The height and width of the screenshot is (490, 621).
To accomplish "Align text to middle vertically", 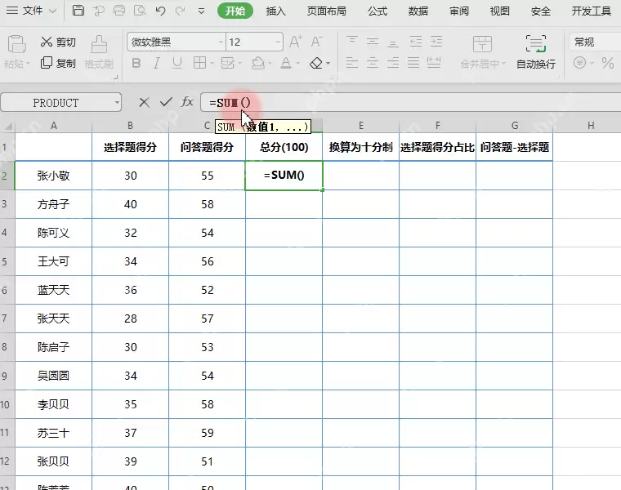I will coord(373,41).
